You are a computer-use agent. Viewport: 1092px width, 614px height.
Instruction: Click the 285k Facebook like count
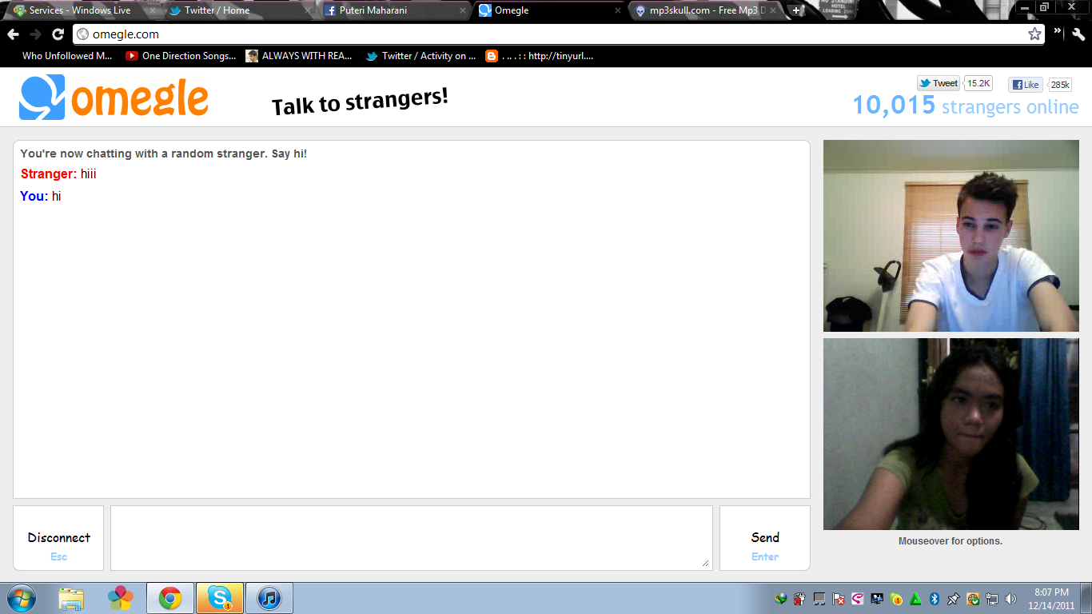click(x=1060, y=85)
